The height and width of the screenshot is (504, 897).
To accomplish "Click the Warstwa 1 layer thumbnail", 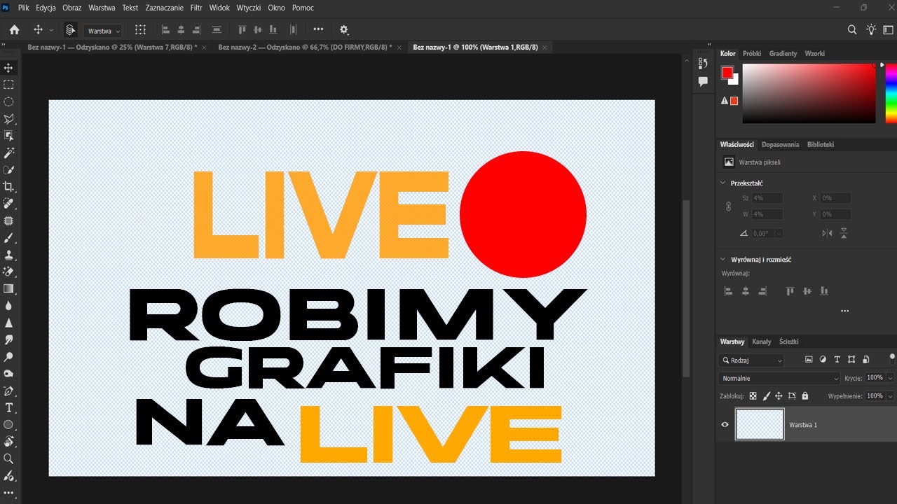I will click(760, 425).
